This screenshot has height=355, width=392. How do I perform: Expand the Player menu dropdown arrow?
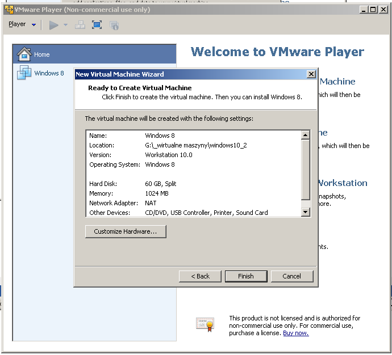[x=34, y=25]
